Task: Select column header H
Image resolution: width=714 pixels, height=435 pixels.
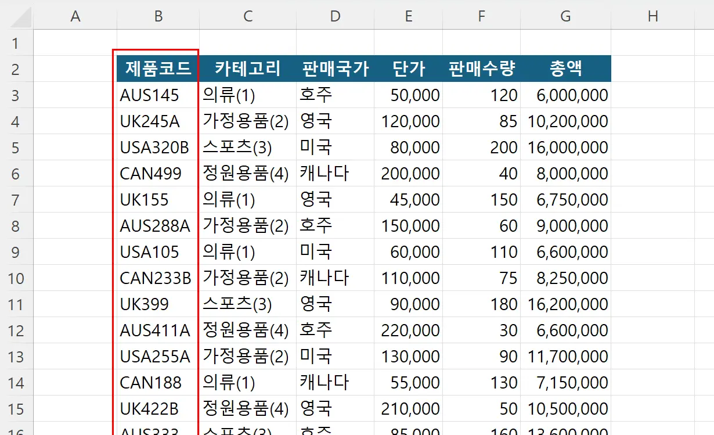Action: 652,16
